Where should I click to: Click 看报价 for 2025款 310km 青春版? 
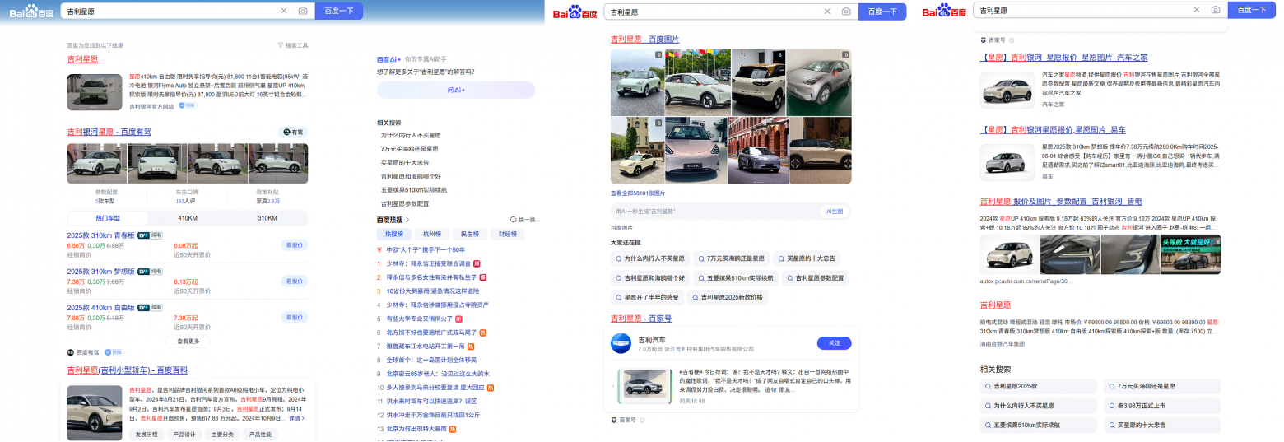(x=295, y=244)
